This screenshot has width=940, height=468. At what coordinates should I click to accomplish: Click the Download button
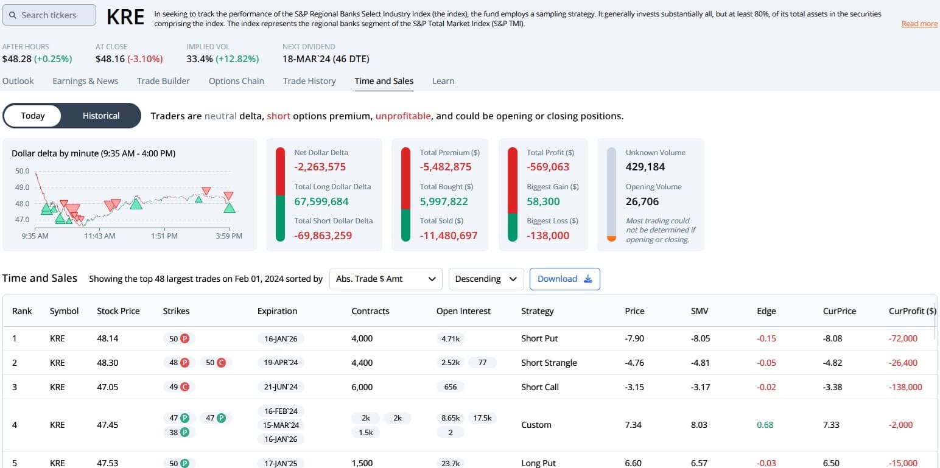point(565,279)
